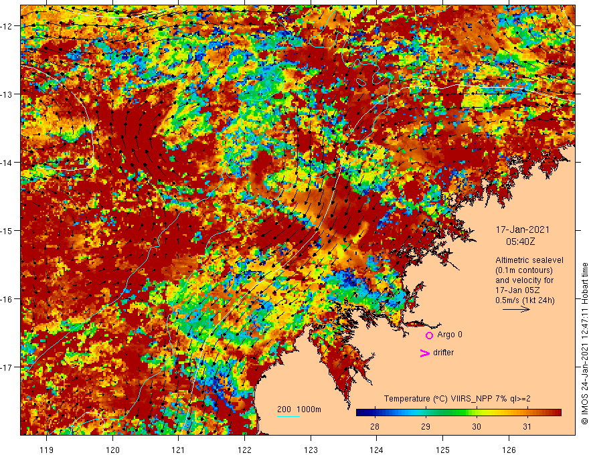This screenshot has width=589, height=455.
Task: Click the magenta drifter arrow symbol
Action: click(x=424, y=353)
